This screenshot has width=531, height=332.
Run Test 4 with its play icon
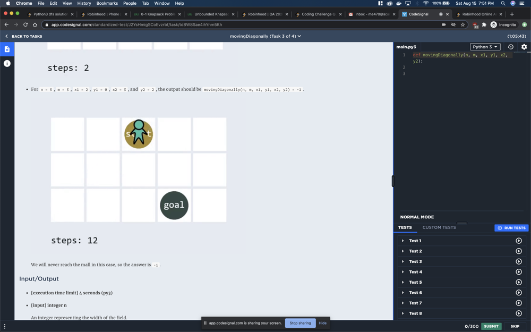[518, 271]
